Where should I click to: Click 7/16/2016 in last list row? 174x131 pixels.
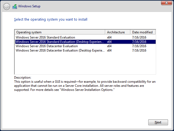(x=139, y=50)
